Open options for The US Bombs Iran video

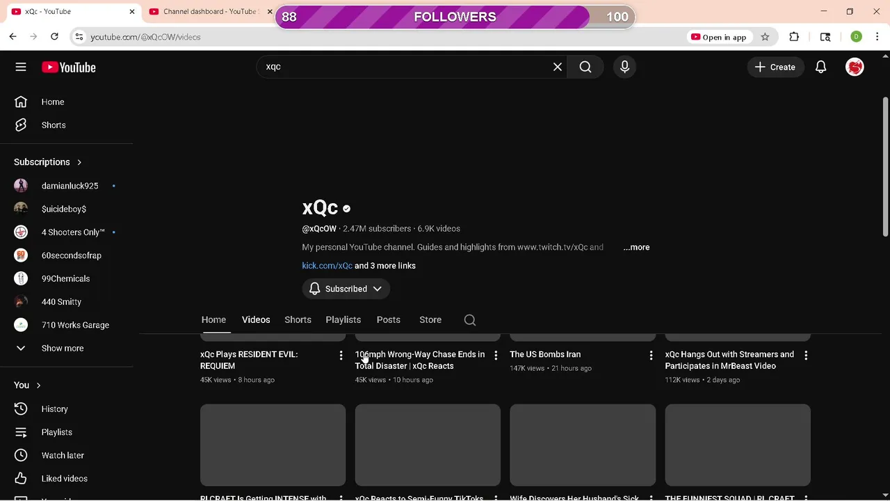click(651, 356)
